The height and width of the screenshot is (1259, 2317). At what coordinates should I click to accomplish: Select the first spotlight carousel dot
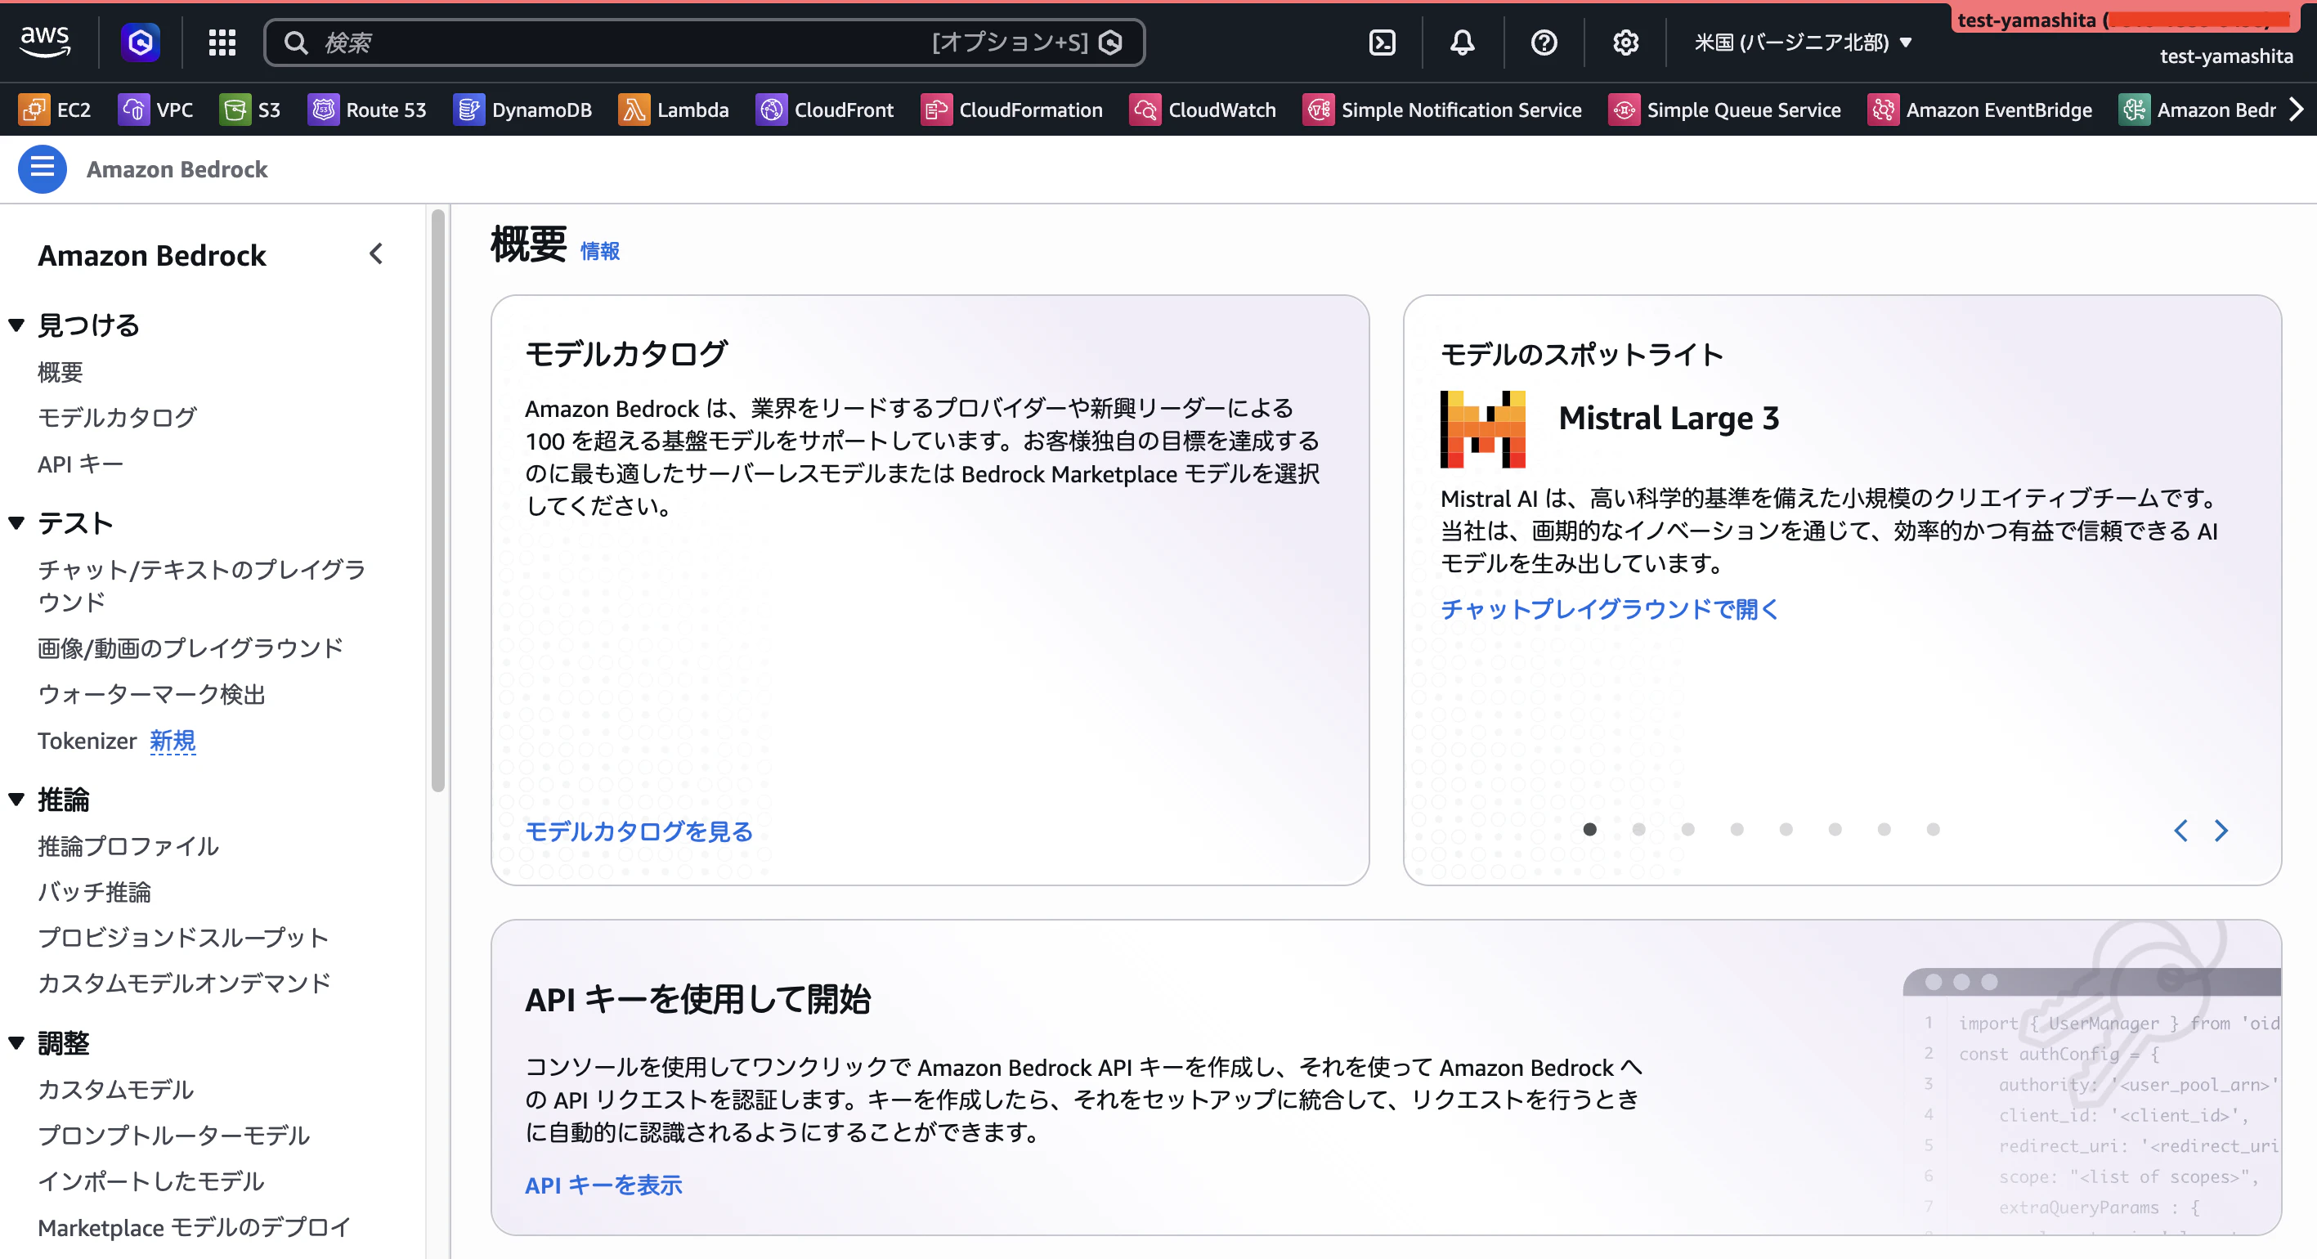pyautogui.click(x=1589, y=829)
